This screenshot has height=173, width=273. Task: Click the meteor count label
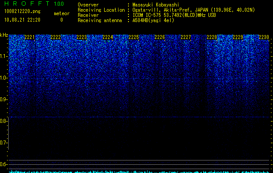click(x=62, y=13)
